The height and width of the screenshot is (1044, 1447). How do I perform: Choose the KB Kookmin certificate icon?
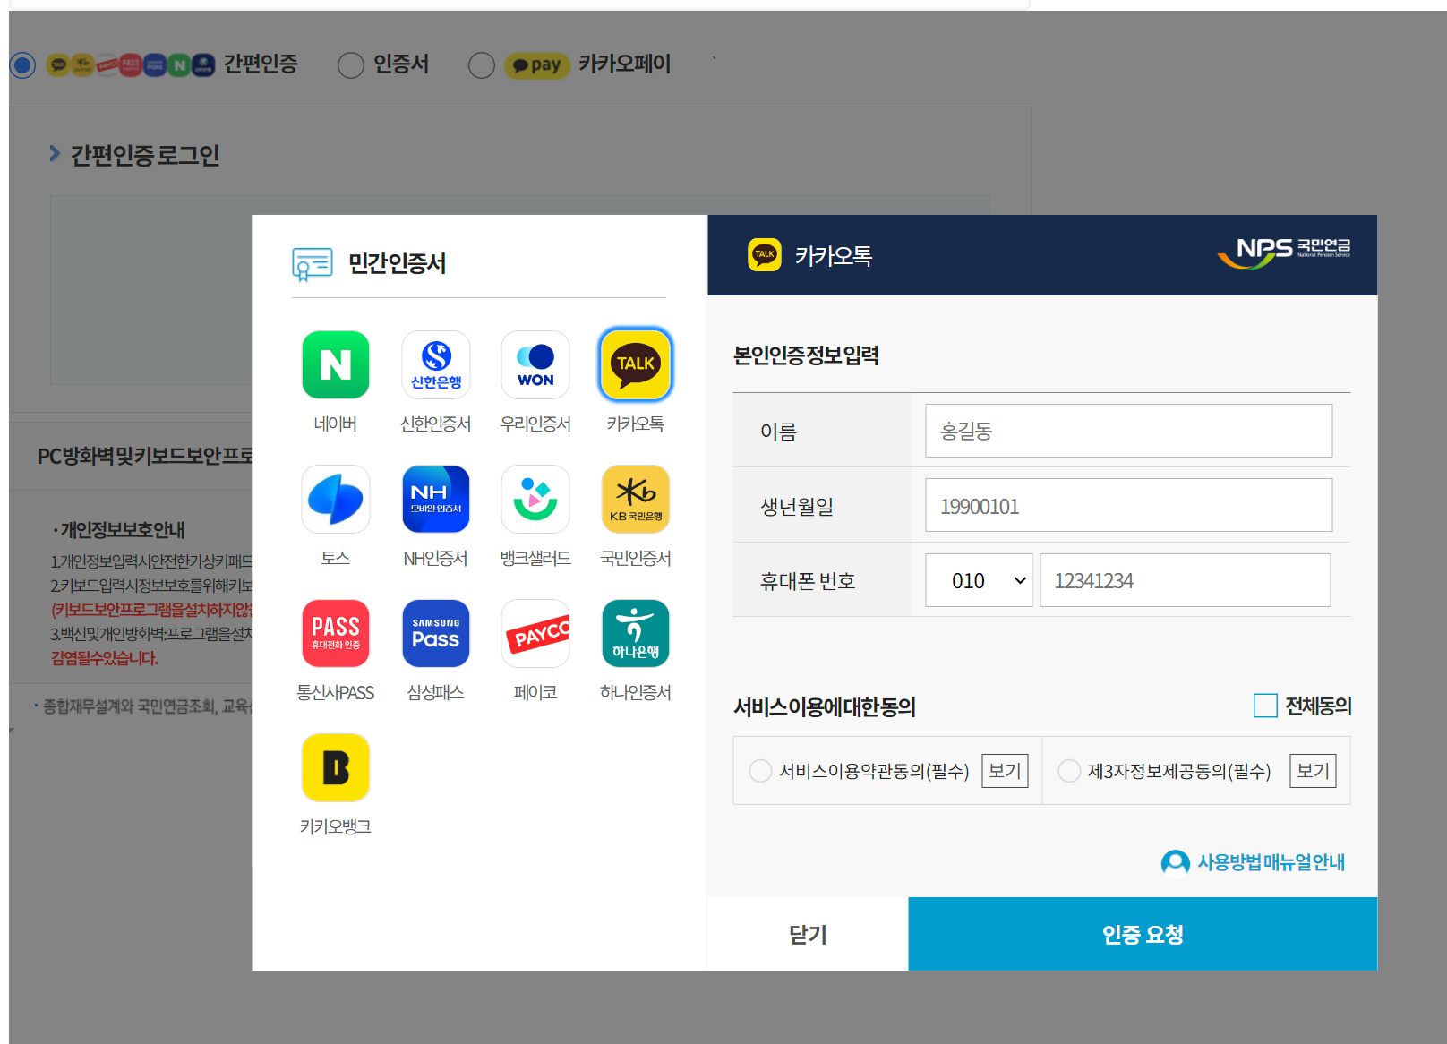[636, 499]
